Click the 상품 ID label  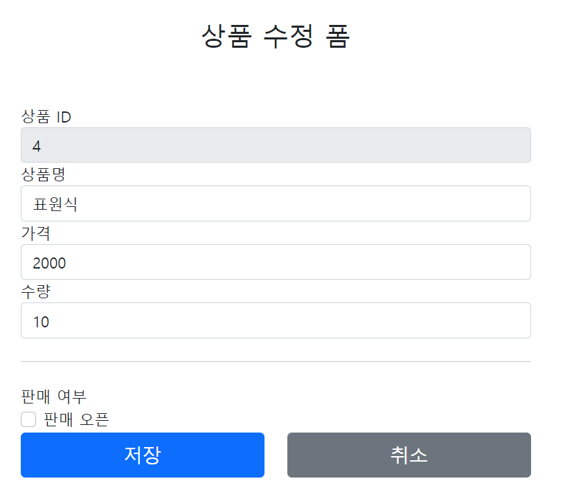[46, 117]
